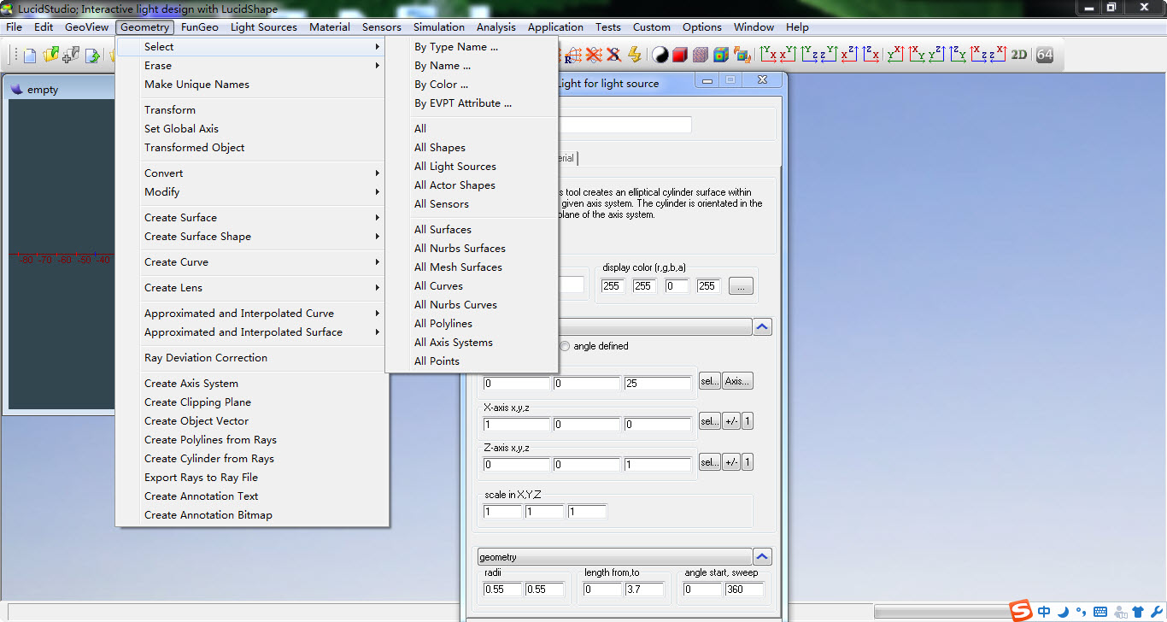Viewport: 1167px width, 622px height.
Task: Click the crossed-out orange grid icon
Action: coord(593,55)
